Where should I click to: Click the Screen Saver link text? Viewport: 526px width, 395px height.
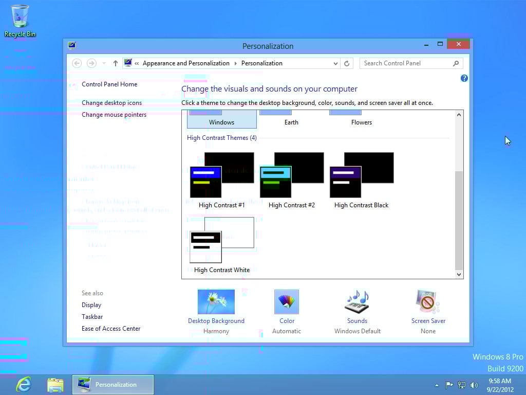428,321
